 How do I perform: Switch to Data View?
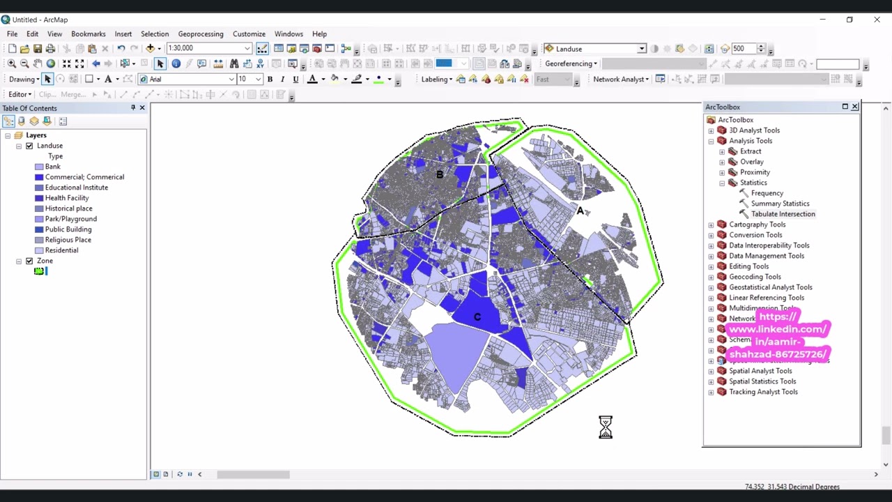[156, 474]
